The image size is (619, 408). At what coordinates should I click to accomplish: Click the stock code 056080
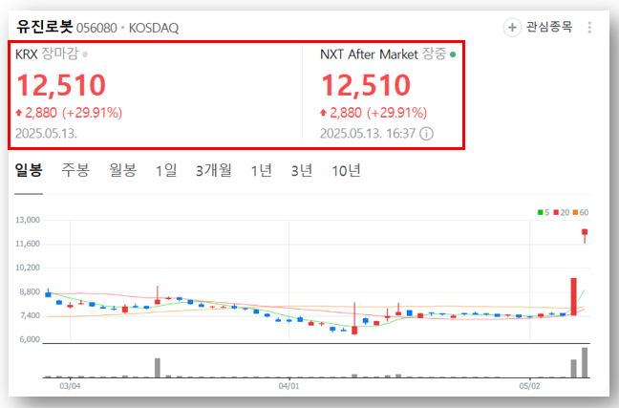click(x=96, y=28)
